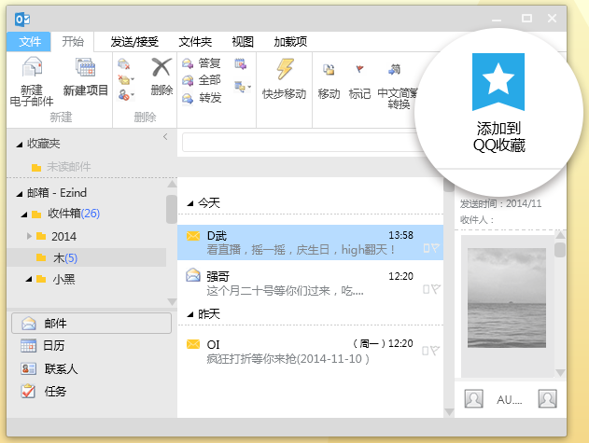The width and height of the screenshot is (589, 443).
Task: Collapse the 今天 message group
Action: point(190,204)
